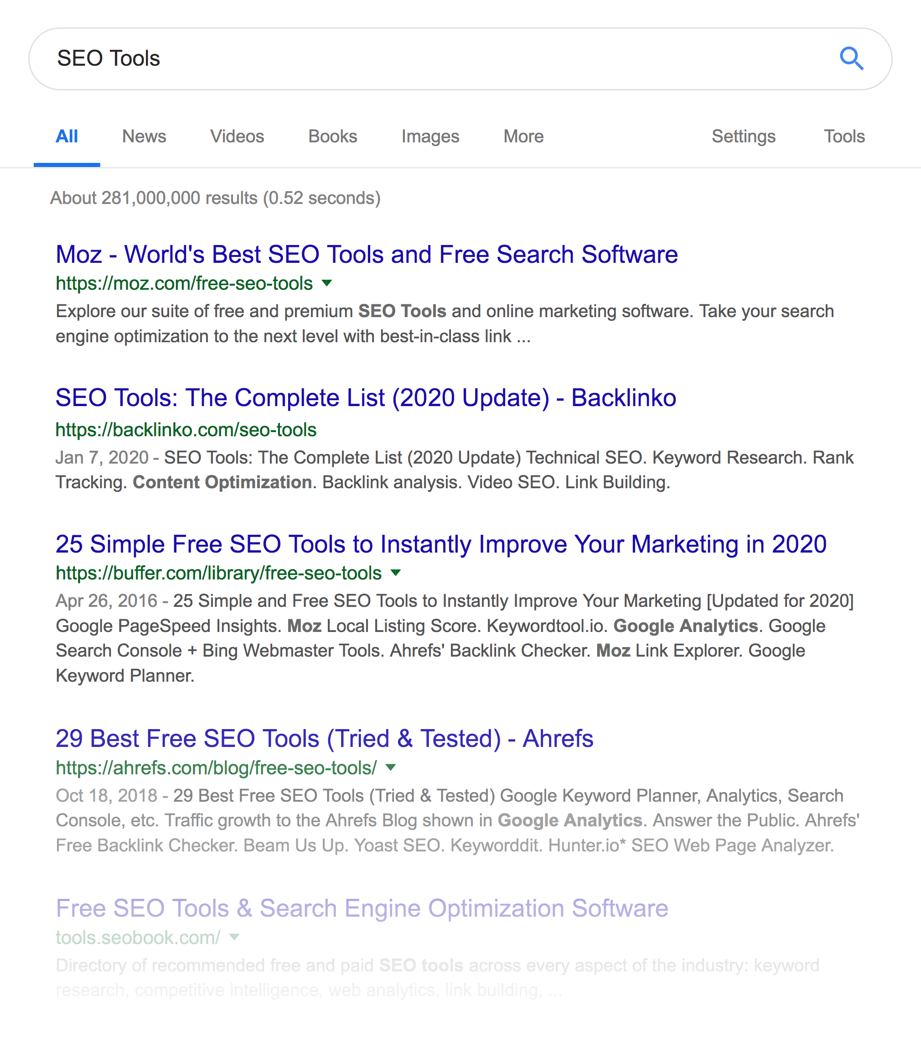Click the https://backlinko.com/seo-tools URL

186,430
